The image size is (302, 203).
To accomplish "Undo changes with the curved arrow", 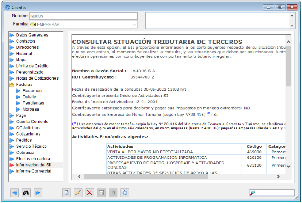I will tap(113, 192).
